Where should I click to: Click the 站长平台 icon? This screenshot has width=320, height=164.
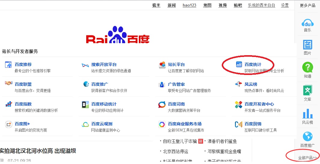(162, 65)
